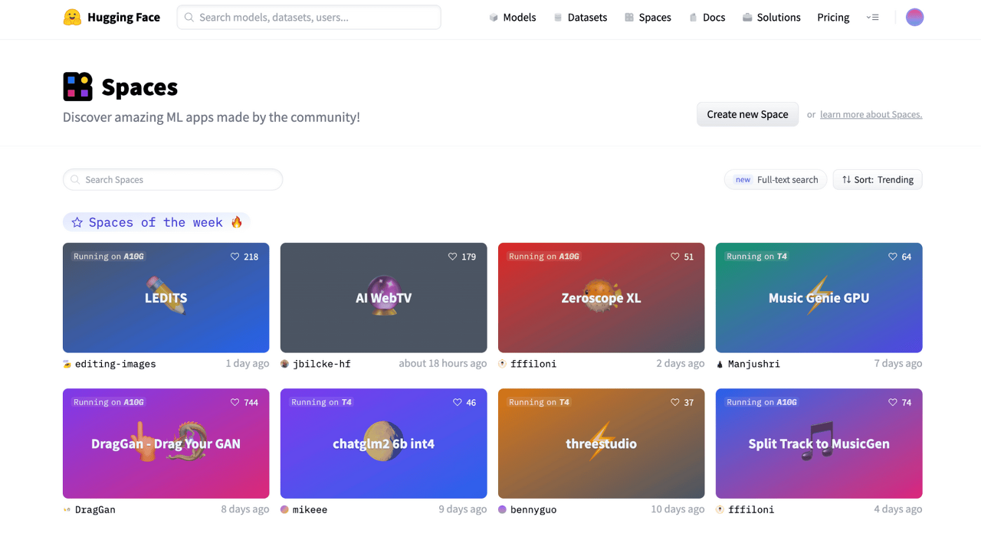The width and height of the screenshot is (981, 553).
Task: Open the chatglm2 6b int4 space card
Action: click(x=383, y=443)
